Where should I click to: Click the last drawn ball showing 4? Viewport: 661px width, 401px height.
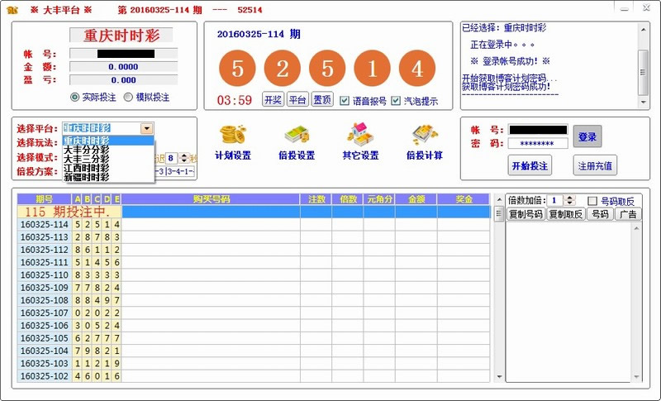pos(417,69)
